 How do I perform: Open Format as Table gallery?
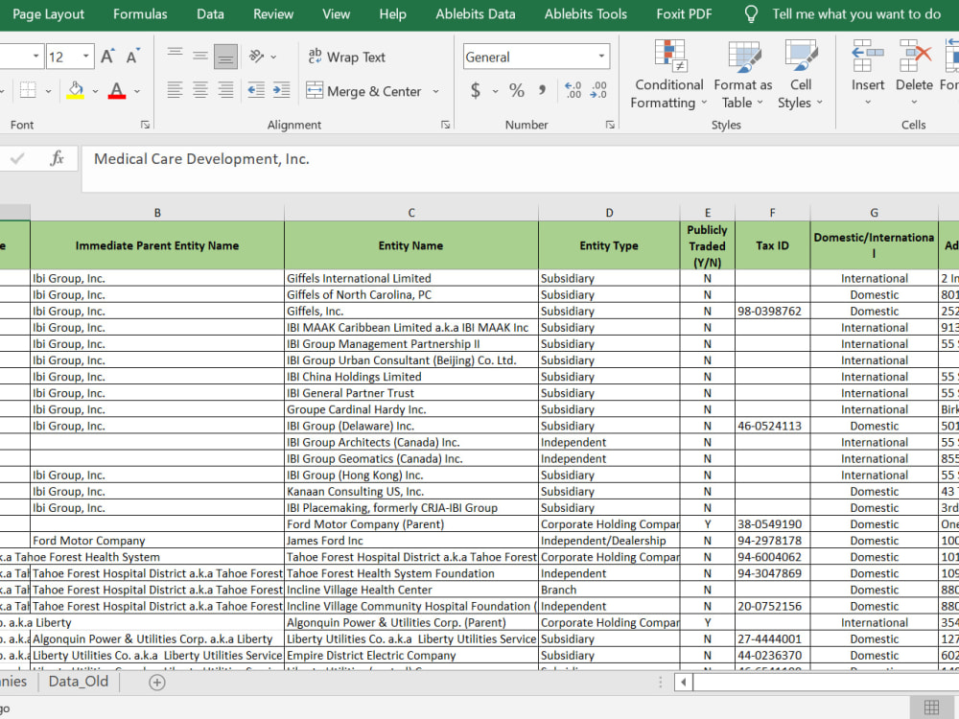[x=742, y=74]
